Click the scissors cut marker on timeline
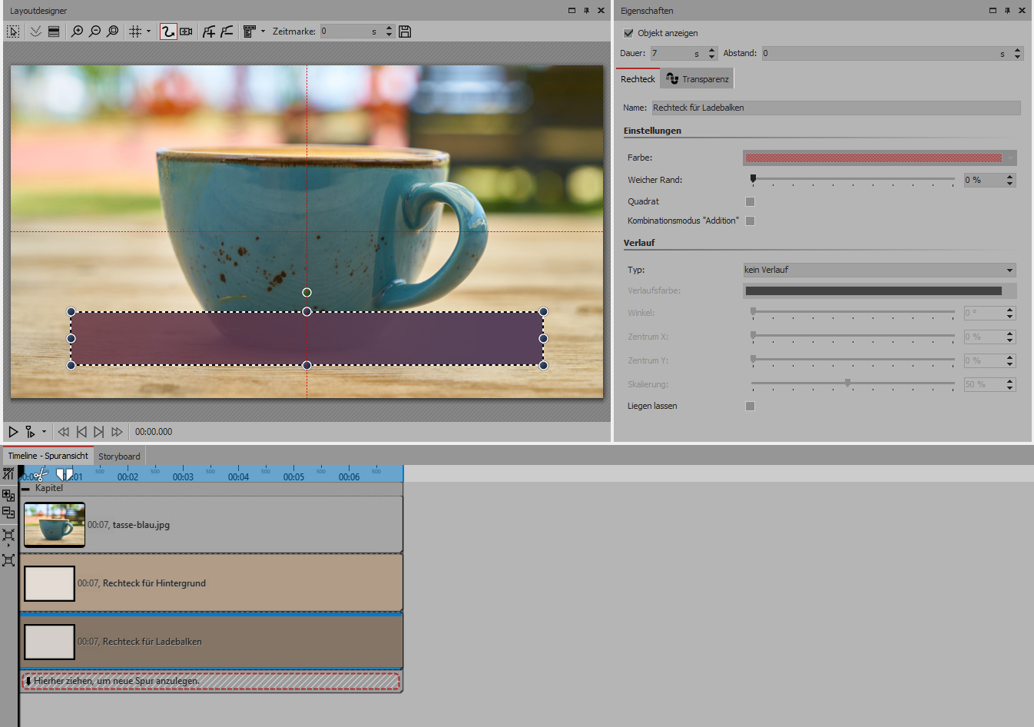The height and width of the screenshot is (727, 1034). coord(40,475)
